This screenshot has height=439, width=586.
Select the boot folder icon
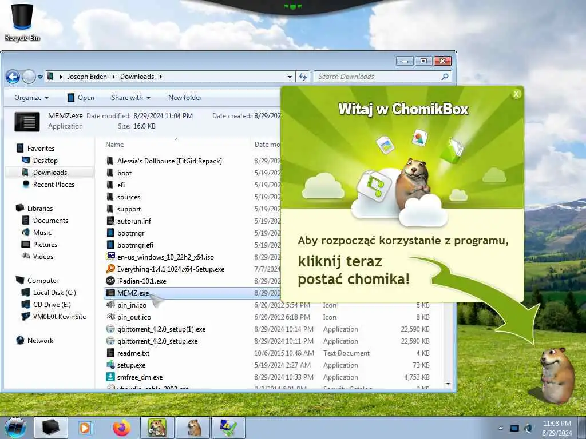pyautogui.click(x=110, y=173)
